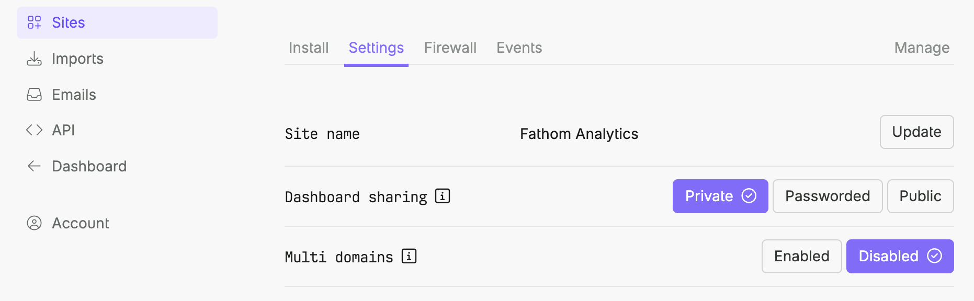This screenshot has height=301, width=974.
Task: Enable Multi domains
Action: tap(801, 256)
